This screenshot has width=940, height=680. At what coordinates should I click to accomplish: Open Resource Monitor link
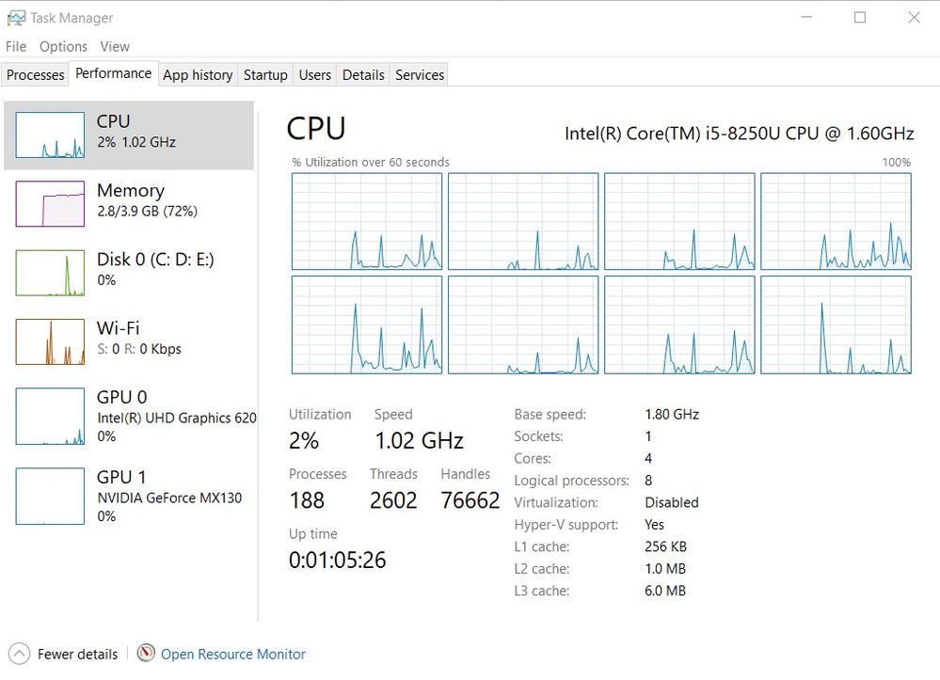233,654
